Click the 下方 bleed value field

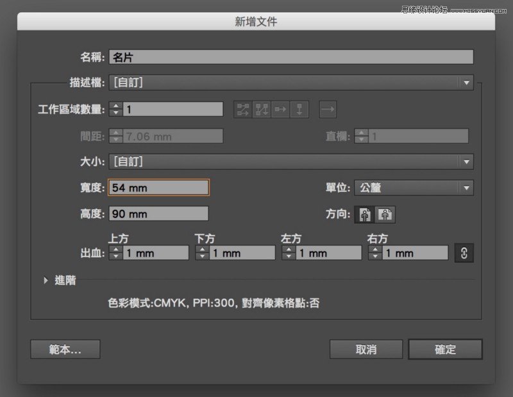242,253
